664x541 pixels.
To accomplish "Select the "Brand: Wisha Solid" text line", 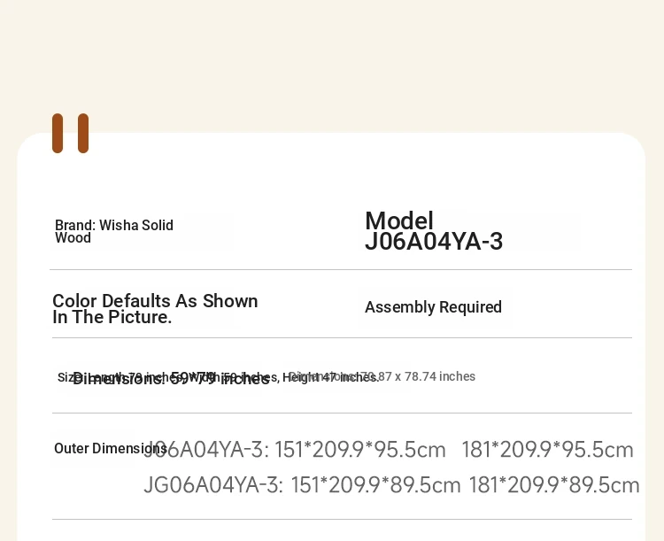I will (x=114, y=225).
